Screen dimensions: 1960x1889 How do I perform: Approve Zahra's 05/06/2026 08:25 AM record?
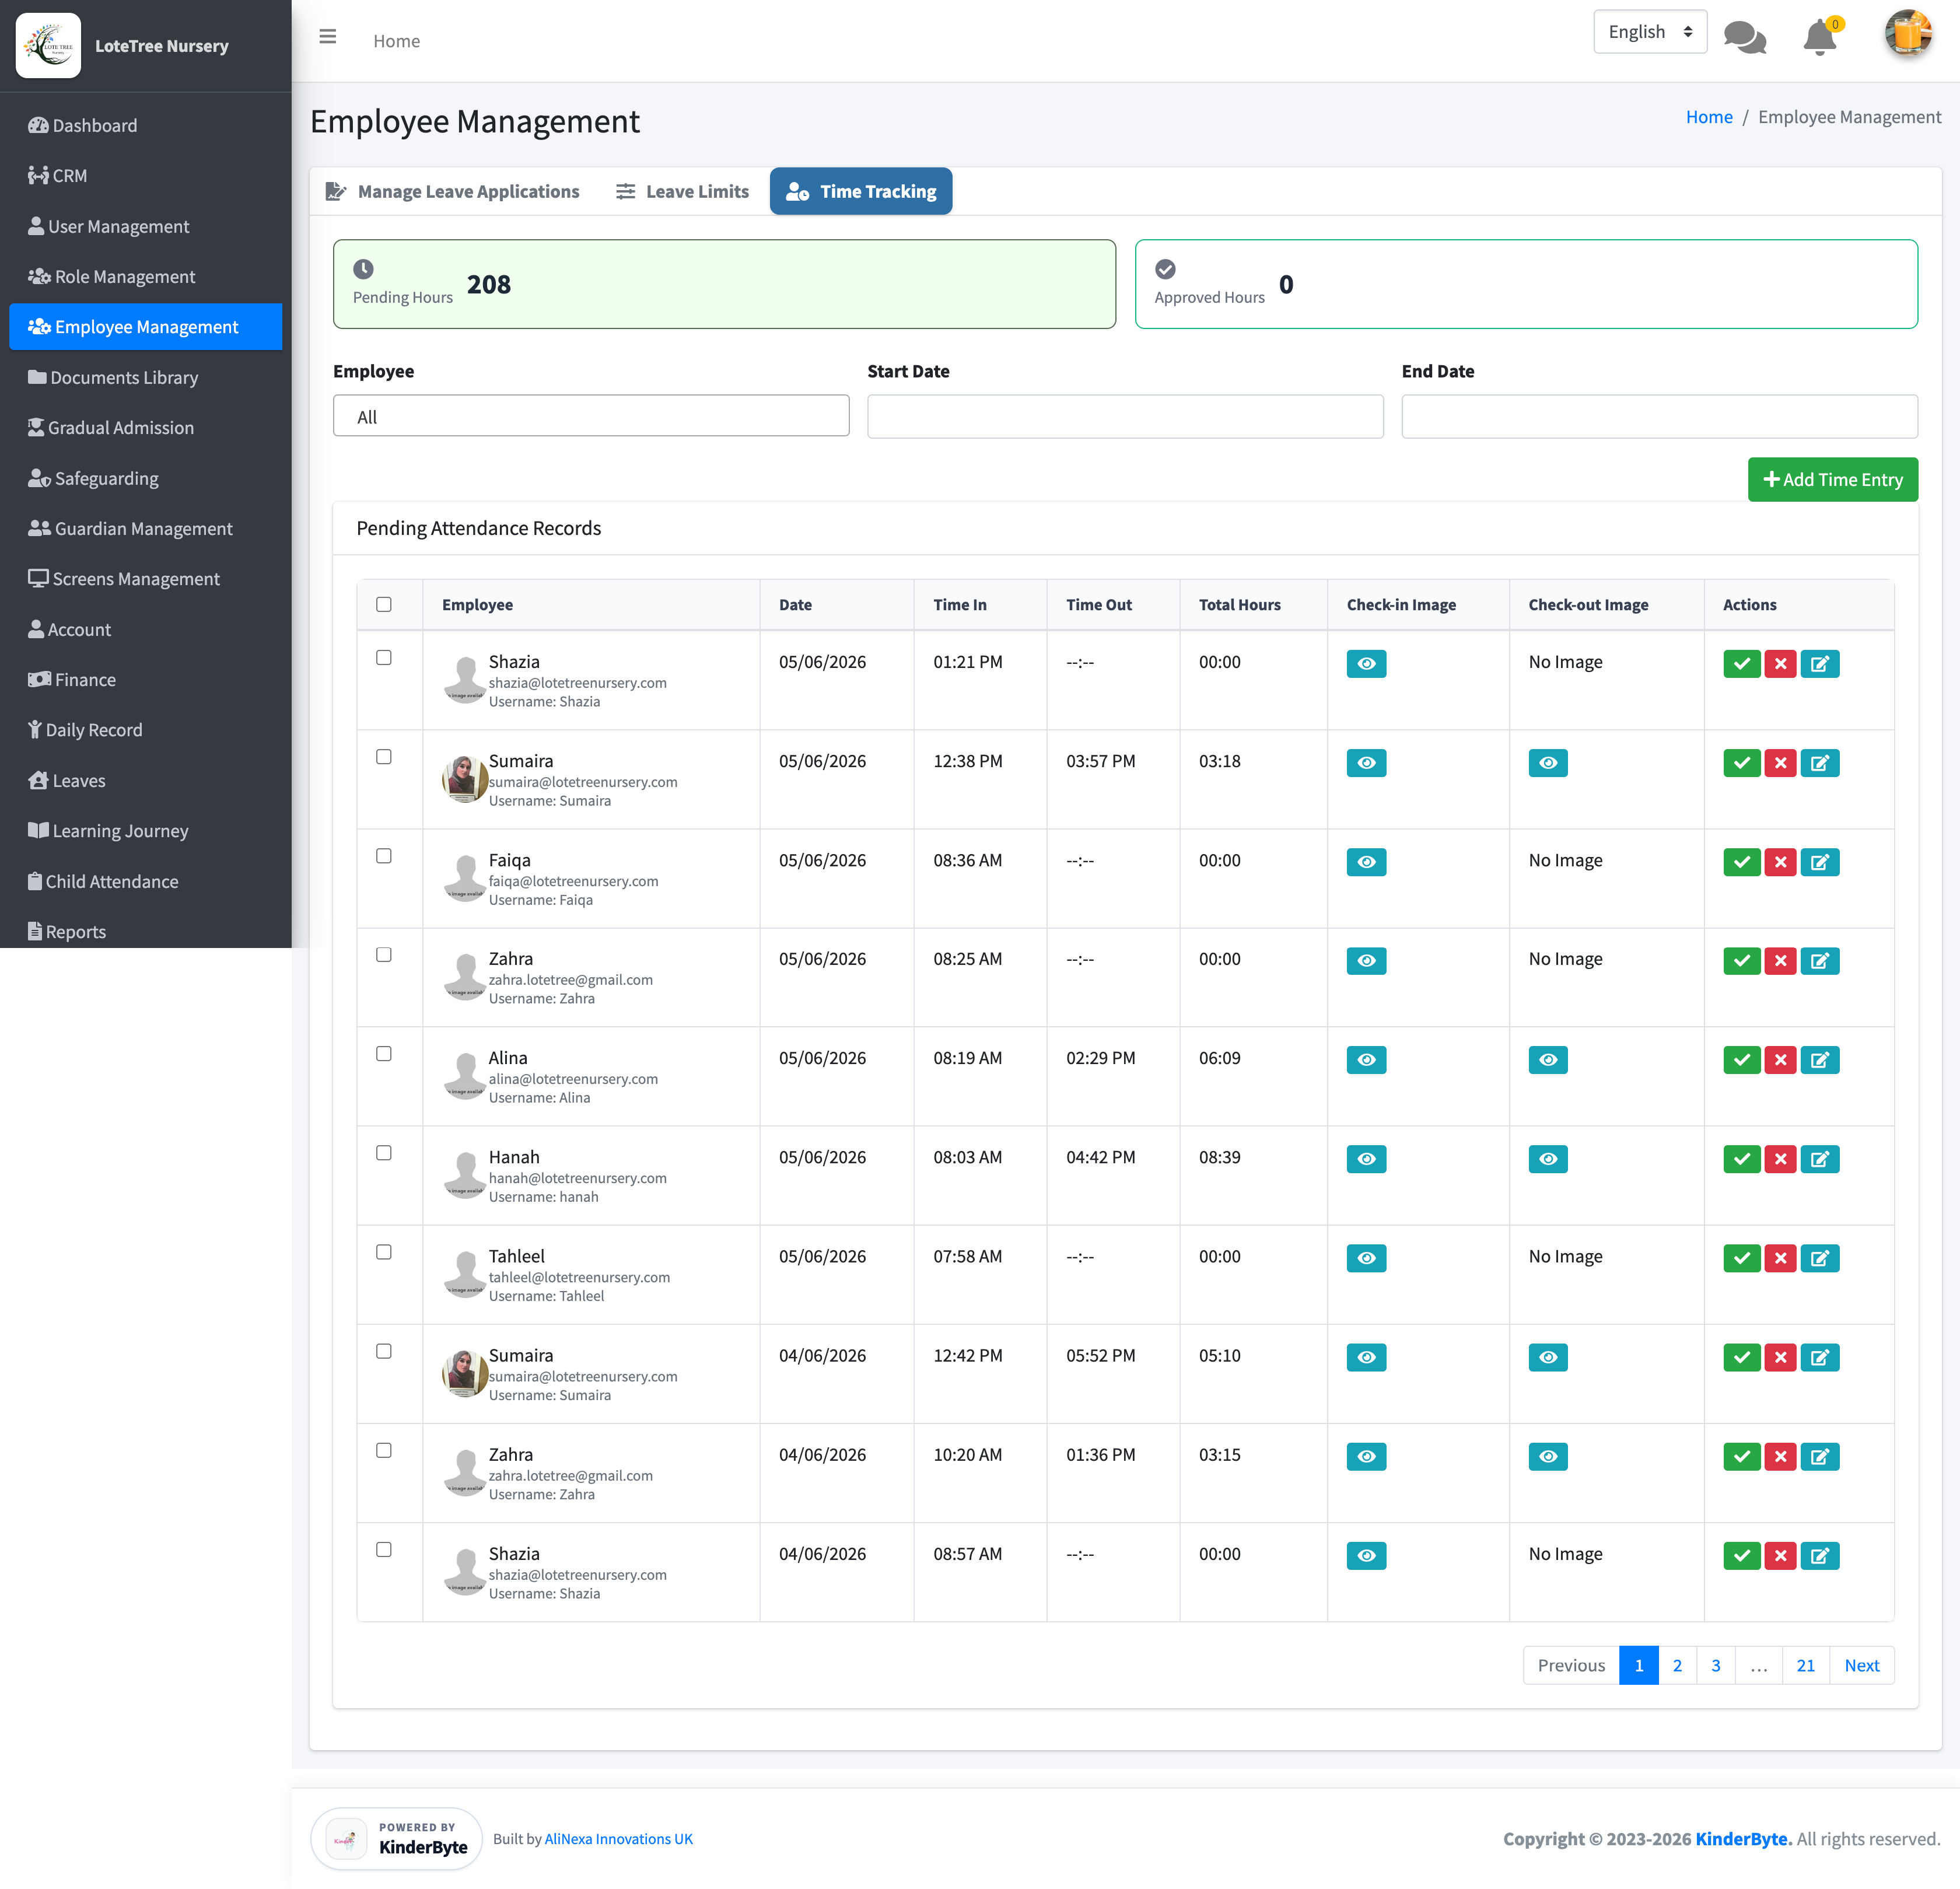[1741, 961]
